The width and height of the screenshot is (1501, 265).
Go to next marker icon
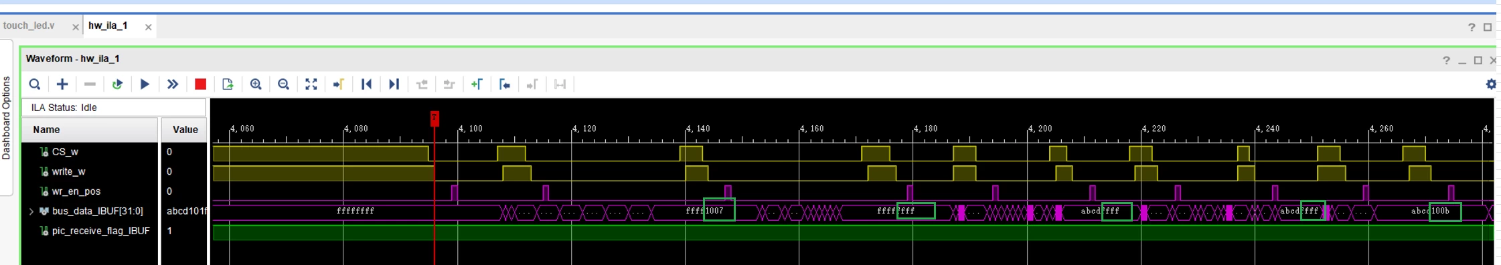[532, 84]
